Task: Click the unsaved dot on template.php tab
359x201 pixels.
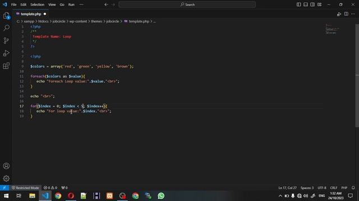Action: [45, 14]
